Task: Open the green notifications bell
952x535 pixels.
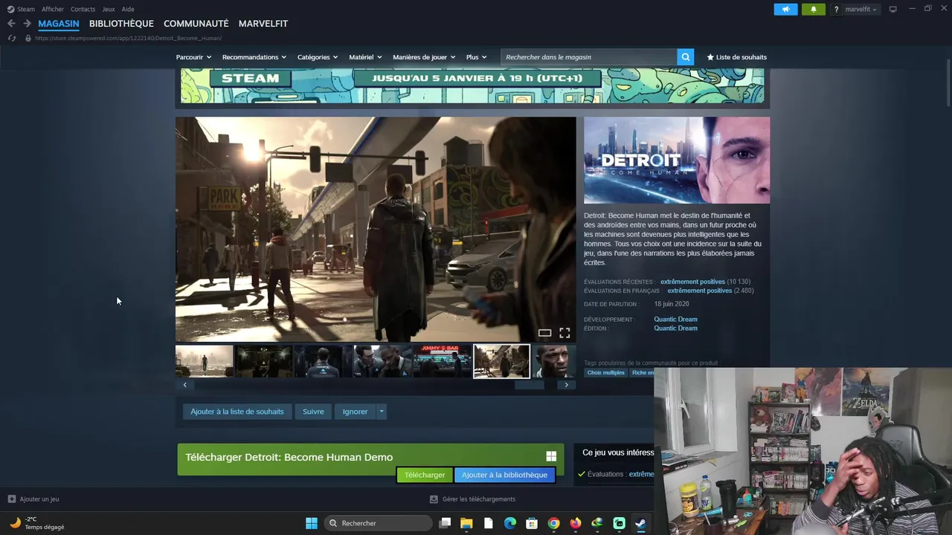Action: (813, 9)
